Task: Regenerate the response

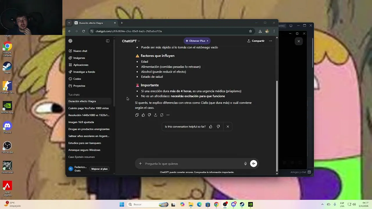Action: click(162, 115)
